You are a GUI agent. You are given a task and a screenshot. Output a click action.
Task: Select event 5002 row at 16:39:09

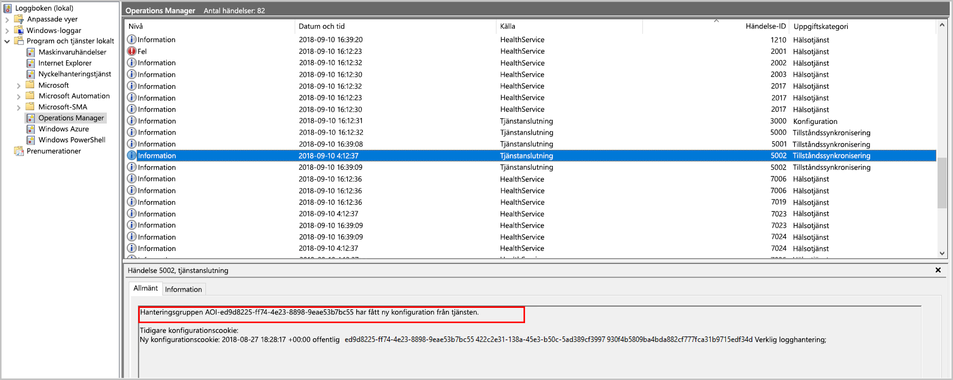pyautogui.click(x=531, y=167)
